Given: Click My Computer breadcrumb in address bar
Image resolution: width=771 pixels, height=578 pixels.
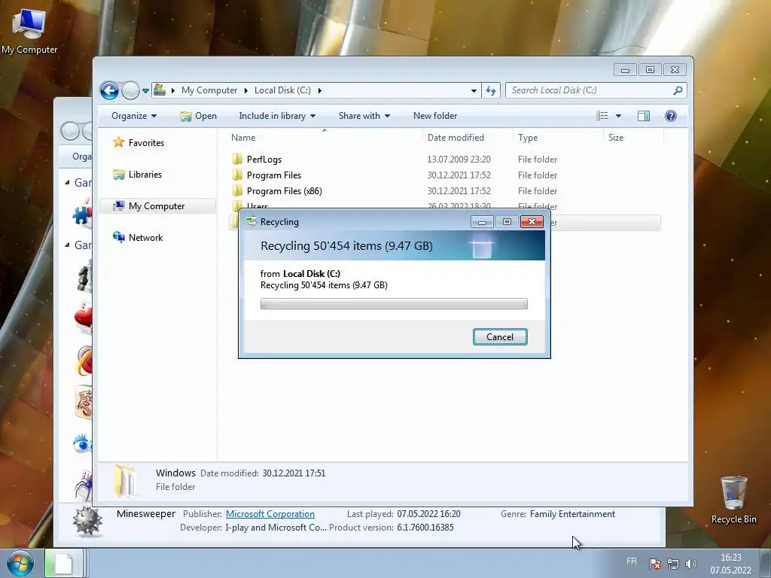Looking at the screenshot, I should coord(209,90).
